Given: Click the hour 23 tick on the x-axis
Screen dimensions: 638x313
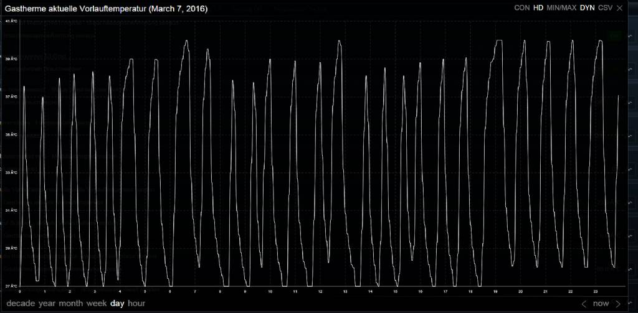Looking at the screenshot, I should [x=596, y=291].
